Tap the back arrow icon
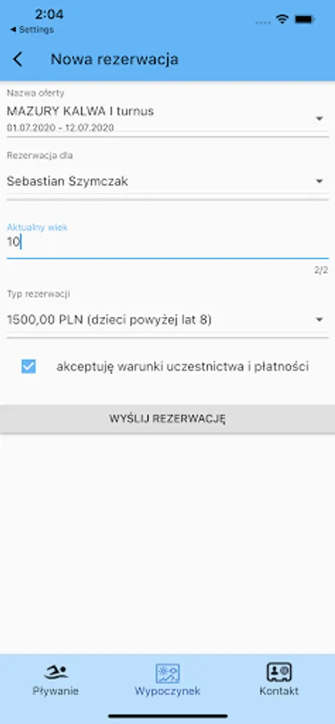This screenshot has width=335, height=724. click(x=18, y=60)
